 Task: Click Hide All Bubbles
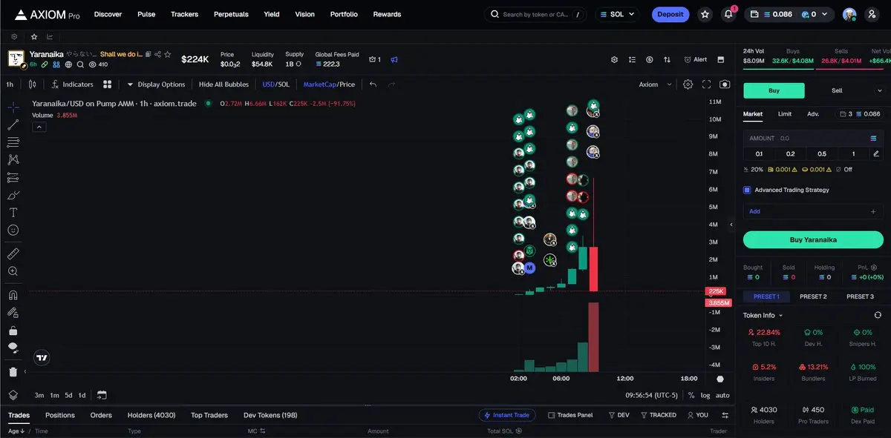pos(223,84)
